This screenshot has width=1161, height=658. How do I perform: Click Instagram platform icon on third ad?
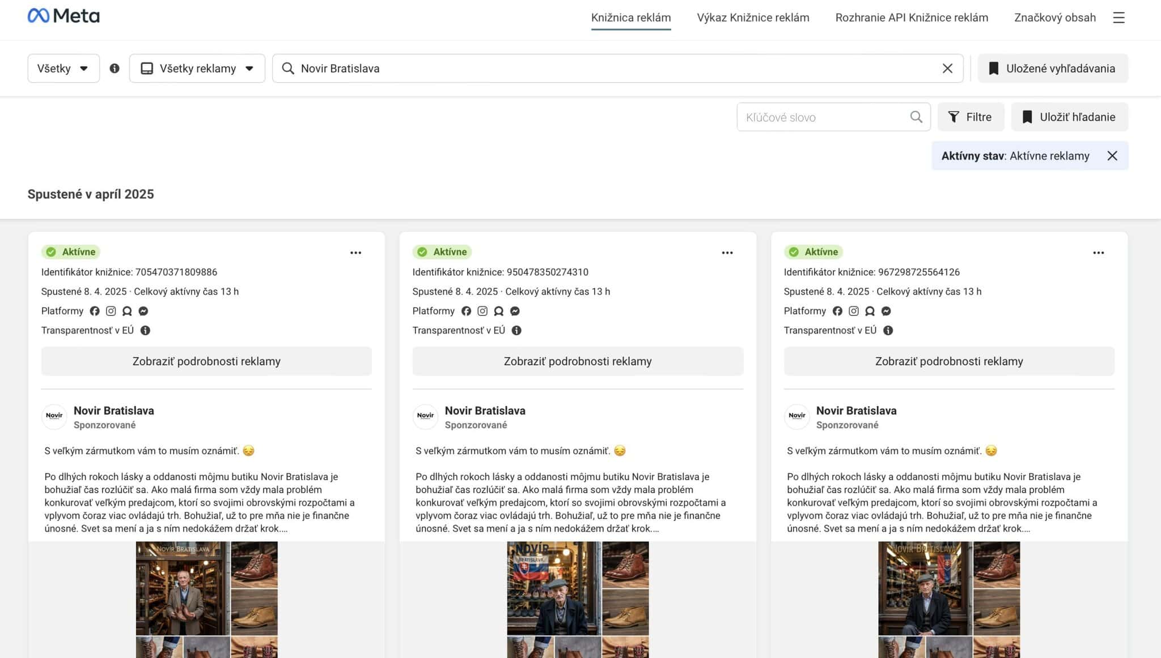(854, 311)
